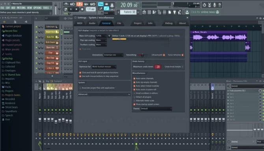Open the Main GUI scaling dropdown

pyautogui.click(x=101, y=36)
